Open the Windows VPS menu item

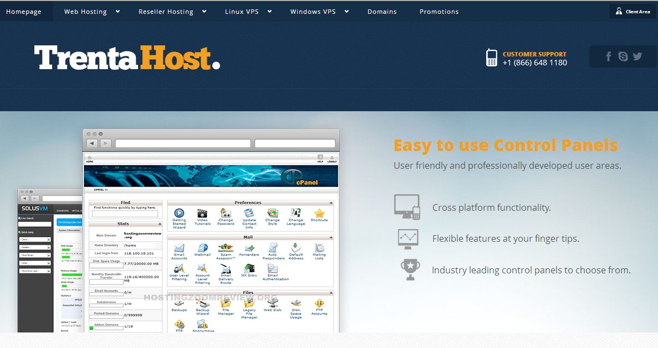[x=313, y=12]
